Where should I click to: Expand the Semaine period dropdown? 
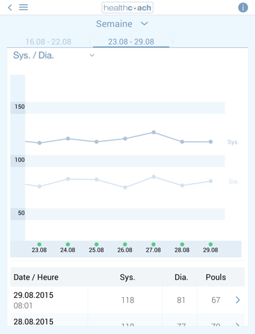point(122,24)
